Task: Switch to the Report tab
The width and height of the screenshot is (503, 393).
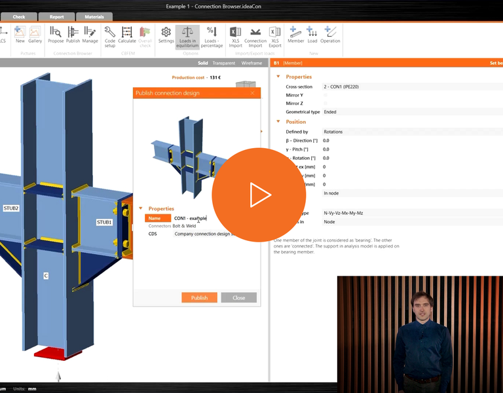Action: tap(56, 17)
